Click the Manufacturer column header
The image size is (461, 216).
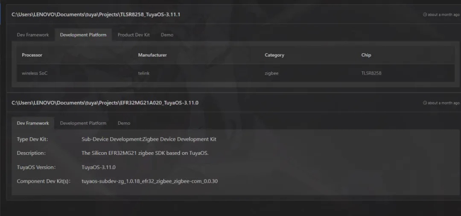(152, 55)
